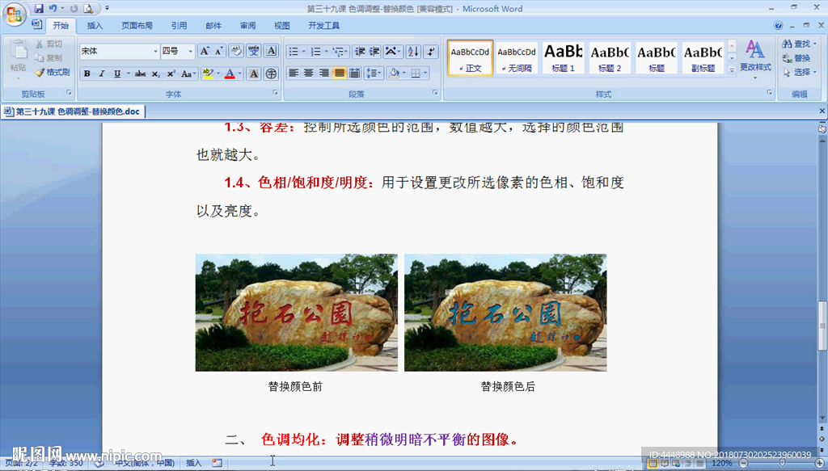
Task: Clear formatting with the eraser icon
Action: pos(236,51)
